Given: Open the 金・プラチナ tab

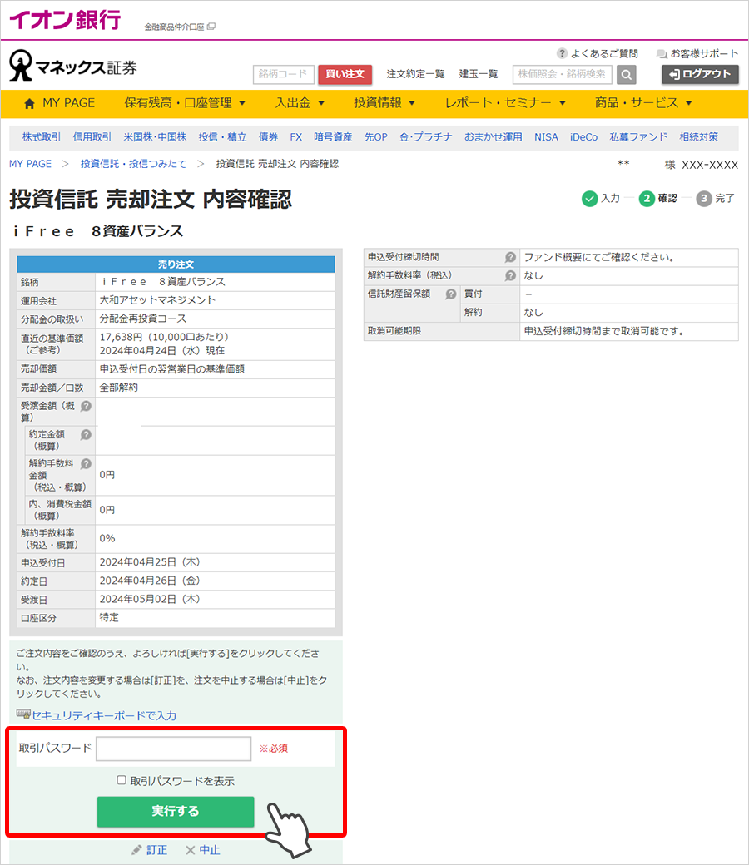Looking at the screenshot, I should coord(425,137).
